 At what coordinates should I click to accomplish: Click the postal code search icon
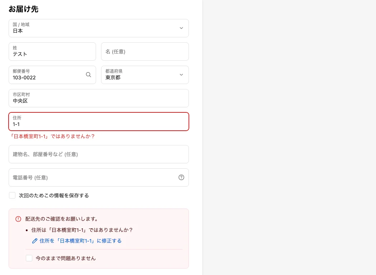(89, 75)
